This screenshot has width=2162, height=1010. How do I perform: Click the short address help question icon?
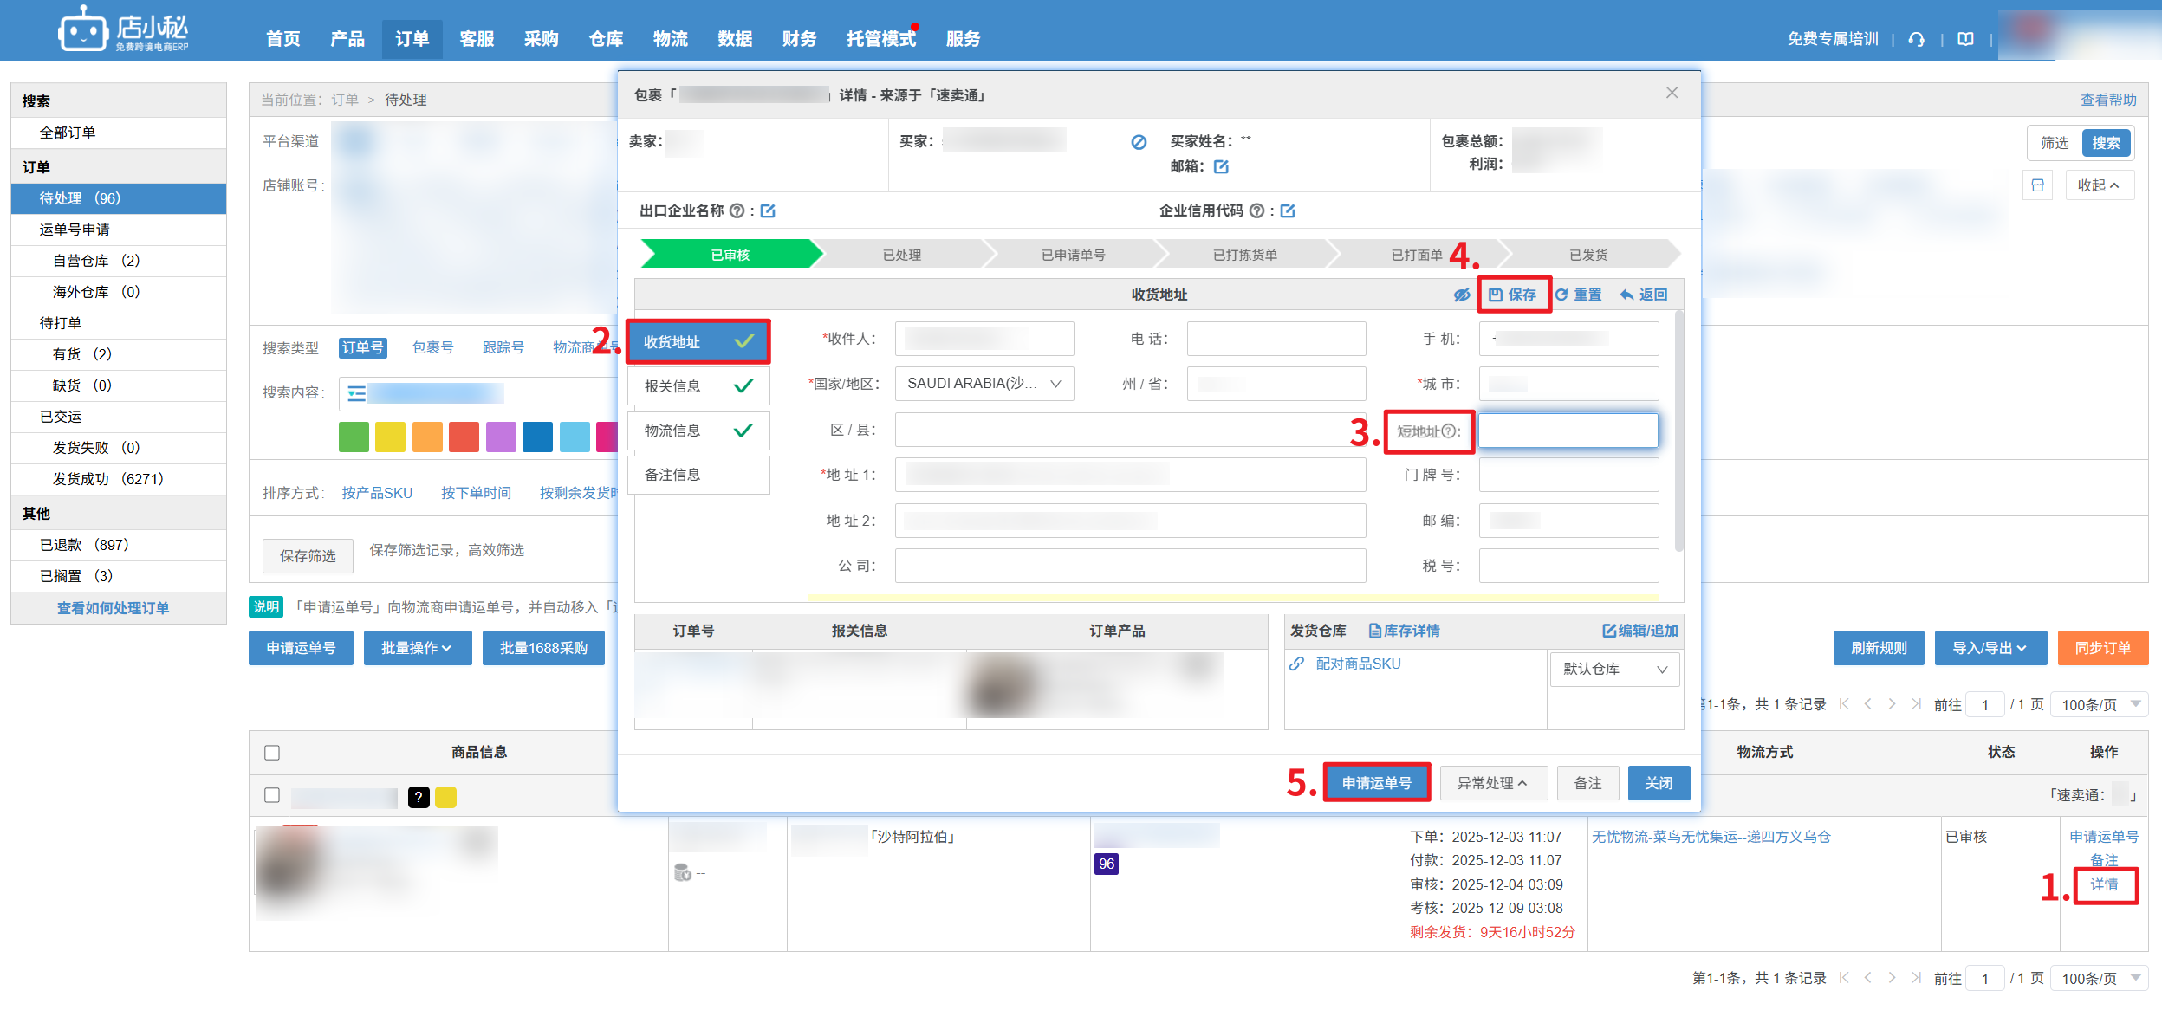(1448, 431)
